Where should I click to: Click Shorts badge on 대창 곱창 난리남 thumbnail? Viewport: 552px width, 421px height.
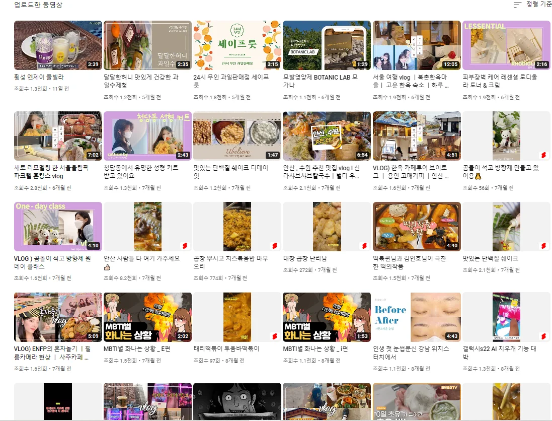click(x=364, y=246)
